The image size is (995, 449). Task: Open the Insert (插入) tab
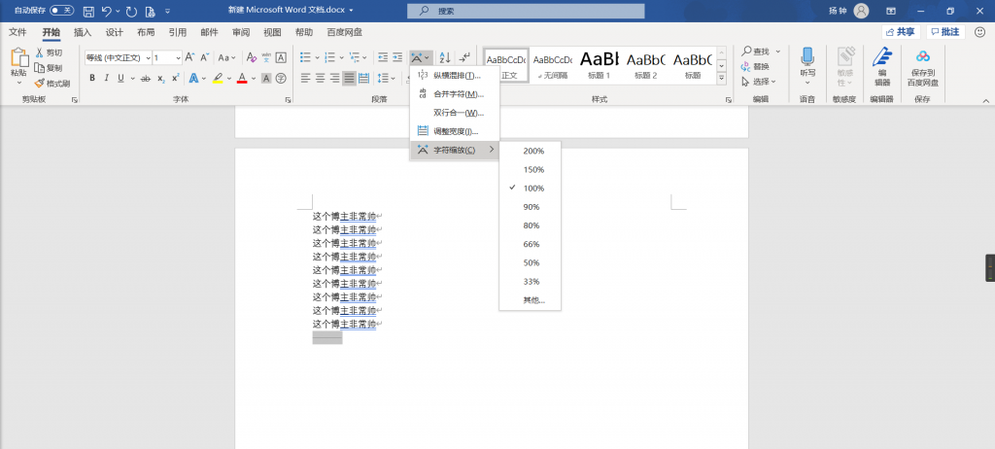[x=83, y=32]
